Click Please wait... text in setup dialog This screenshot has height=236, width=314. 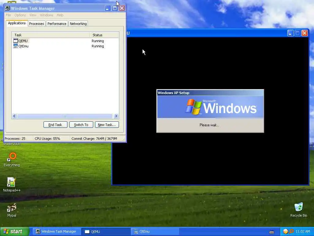point(209,125)
